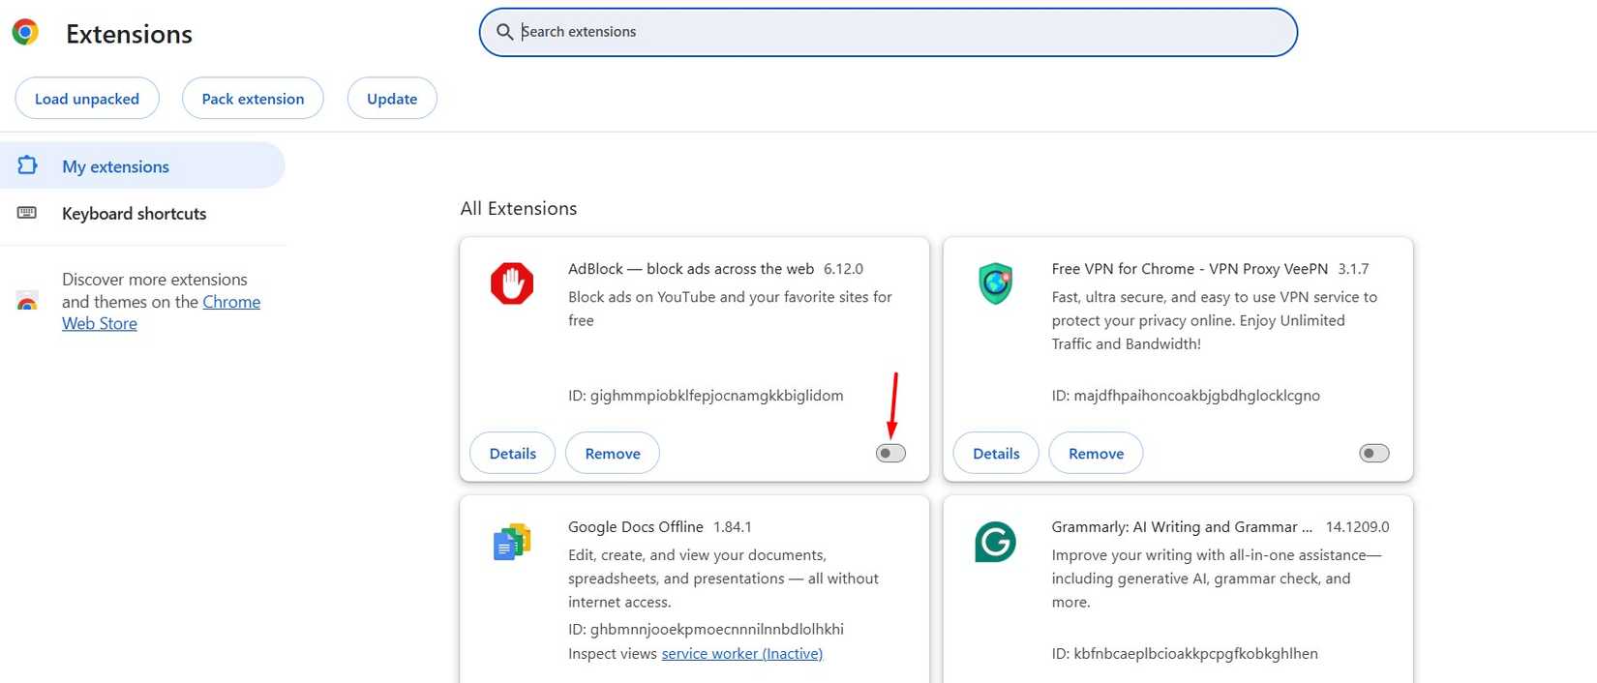Click the Chrome Web Store rainbow icon
This screenshot has height=683, width=1597.
click(x=27, y=302)
